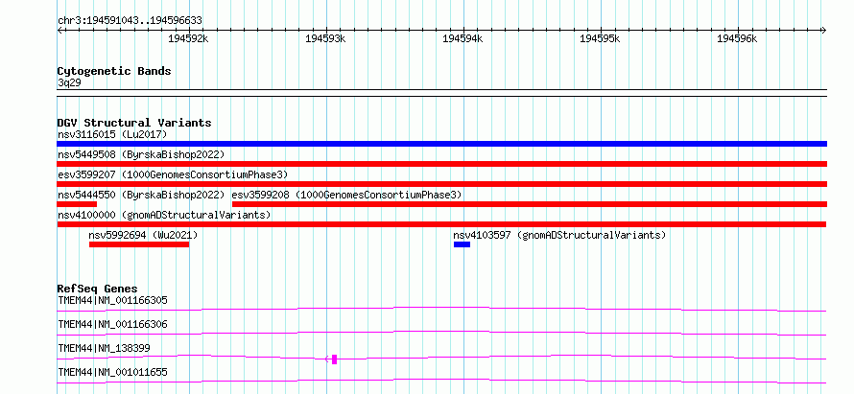
Task: Click the 194594k ruler position
Action: pos(463,38)
